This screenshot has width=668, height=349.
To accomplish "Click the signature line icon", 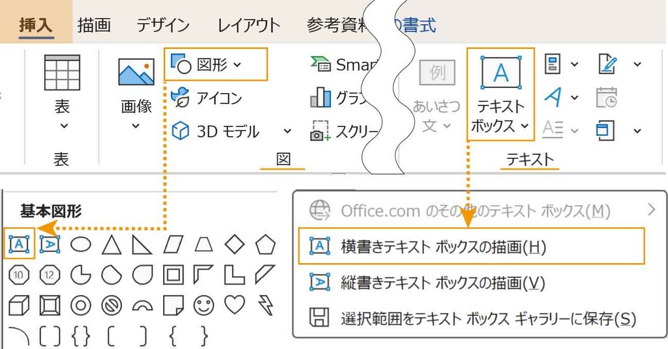I will [608, 64].
